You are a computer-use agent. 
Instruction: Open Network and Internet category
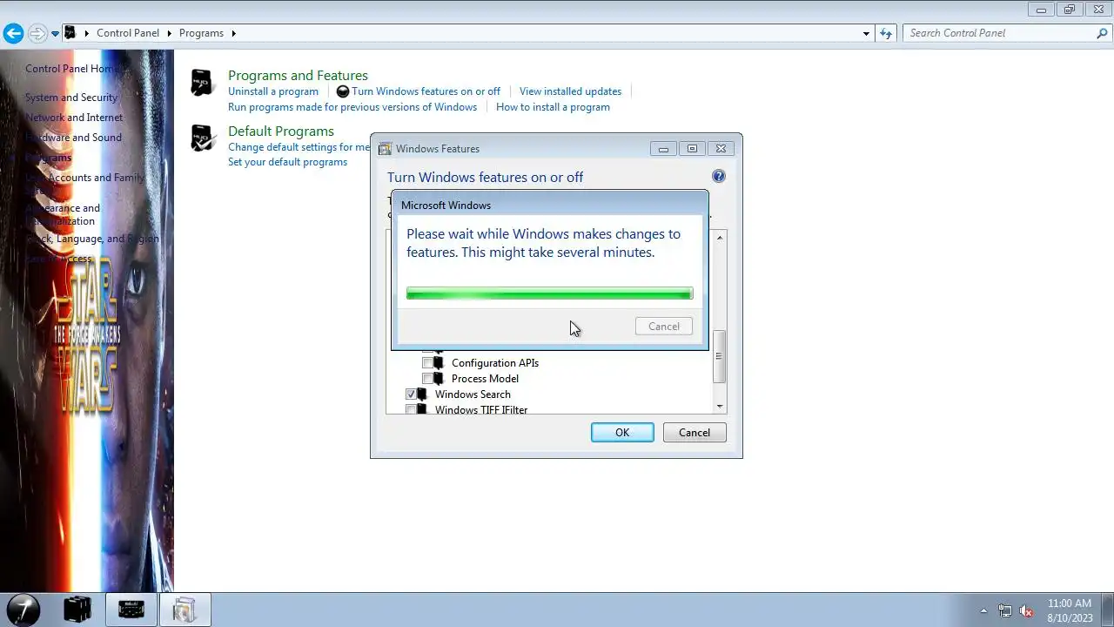[x=74, y=118]
